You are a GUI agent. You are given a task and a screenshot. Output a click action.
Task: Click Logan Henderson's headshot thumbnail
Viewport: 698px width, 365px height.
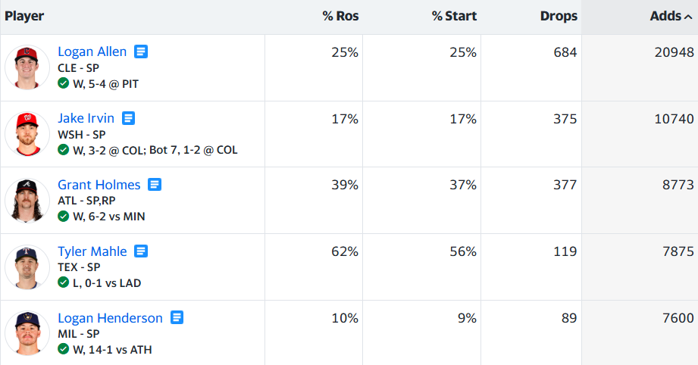pyautogui.click(x=27, y=333)
